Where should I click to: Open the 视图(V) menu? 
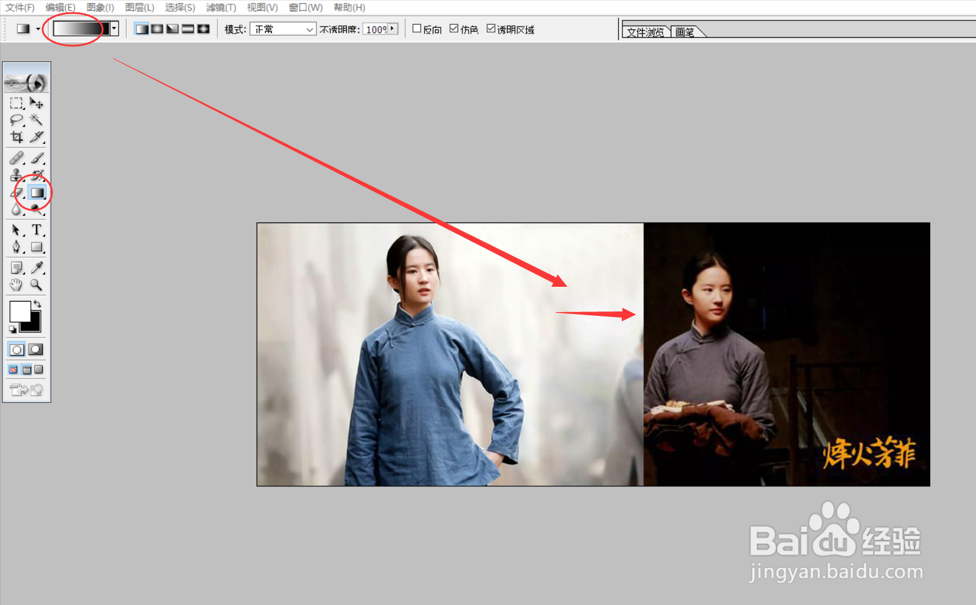(x=262, y=7)
